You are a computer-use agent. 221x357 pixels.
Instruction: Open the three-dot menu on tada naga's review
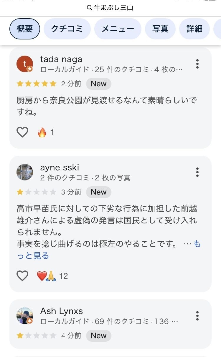[197, 64]
